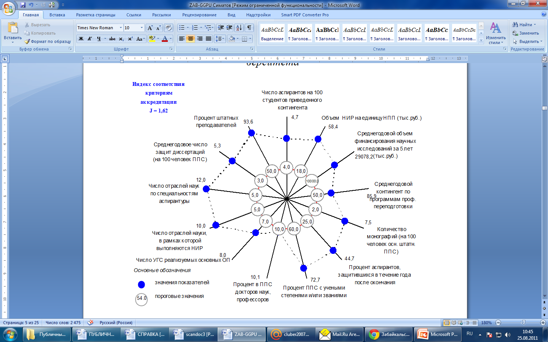Click the zoom slider handle
This screenshot has width=548, height=342.
[x=524, y=323]
